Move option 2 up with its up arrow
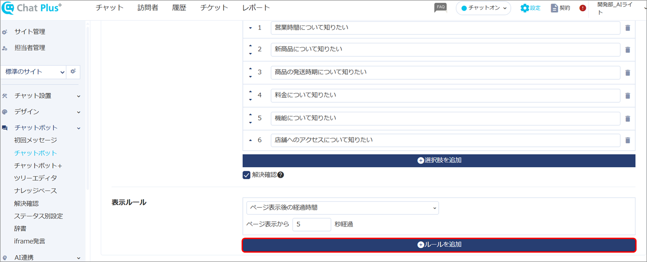 click(250, 46)
